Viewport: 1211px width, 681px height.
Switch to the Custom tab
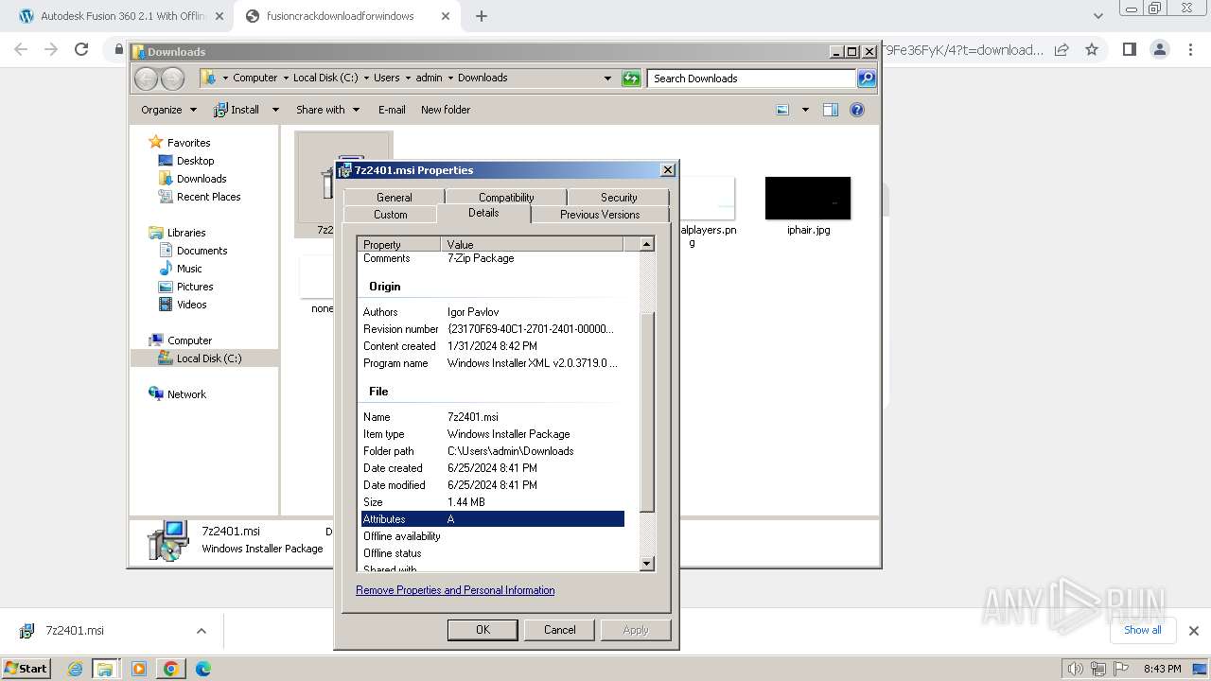[390, 215]
